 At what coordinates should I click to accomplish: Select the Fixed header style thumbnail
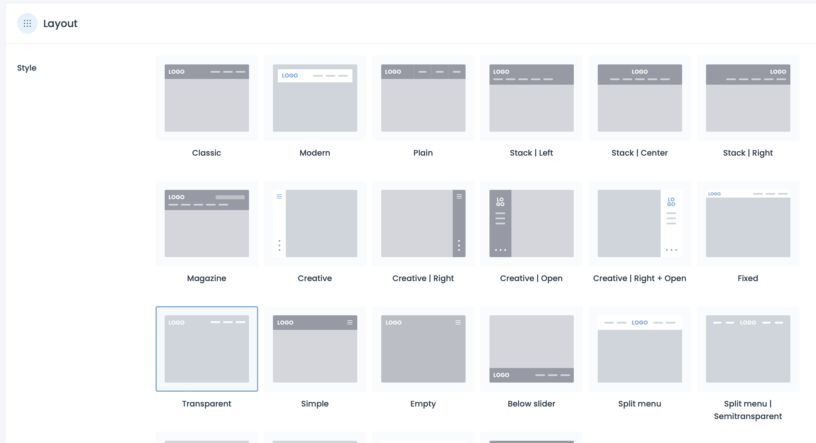(748, 223)
